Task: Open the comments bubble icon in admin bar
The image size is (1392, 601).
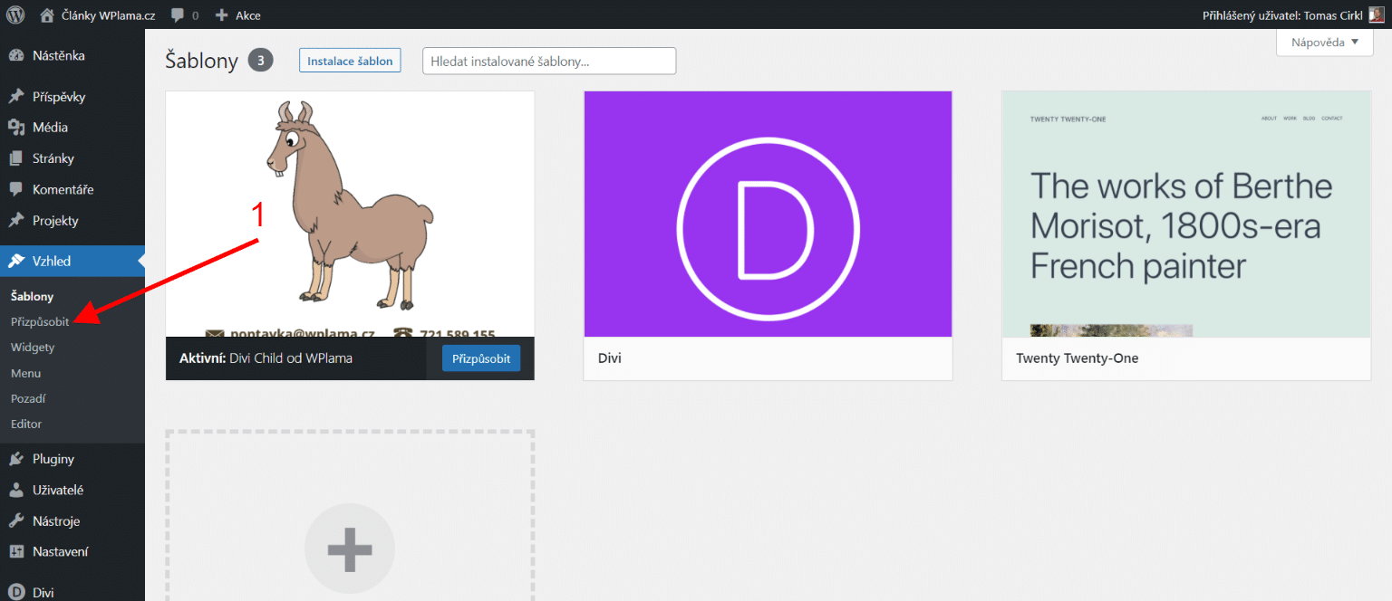Action: pos(178,14)
